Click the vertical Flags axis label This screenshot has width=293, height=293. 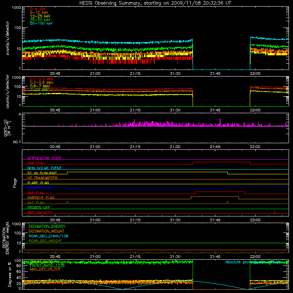[15, 183]
